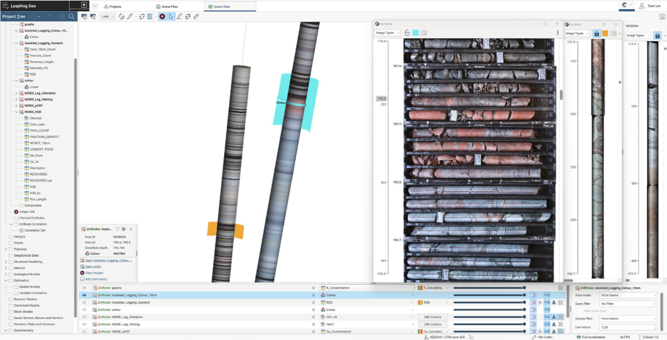The width and height of the screenshot is (667, 340).
Task: Click the rotation icon to the right of the slicer tool
Action: click(x=142, y=17)
